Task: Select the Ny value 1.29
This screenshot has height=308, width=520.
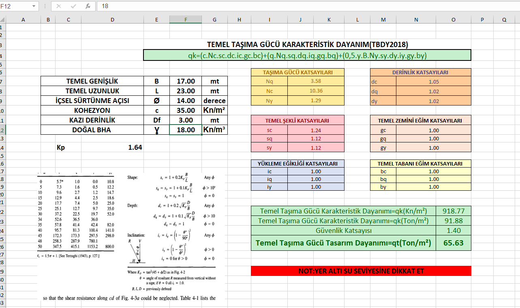Action: click(316, 101)
